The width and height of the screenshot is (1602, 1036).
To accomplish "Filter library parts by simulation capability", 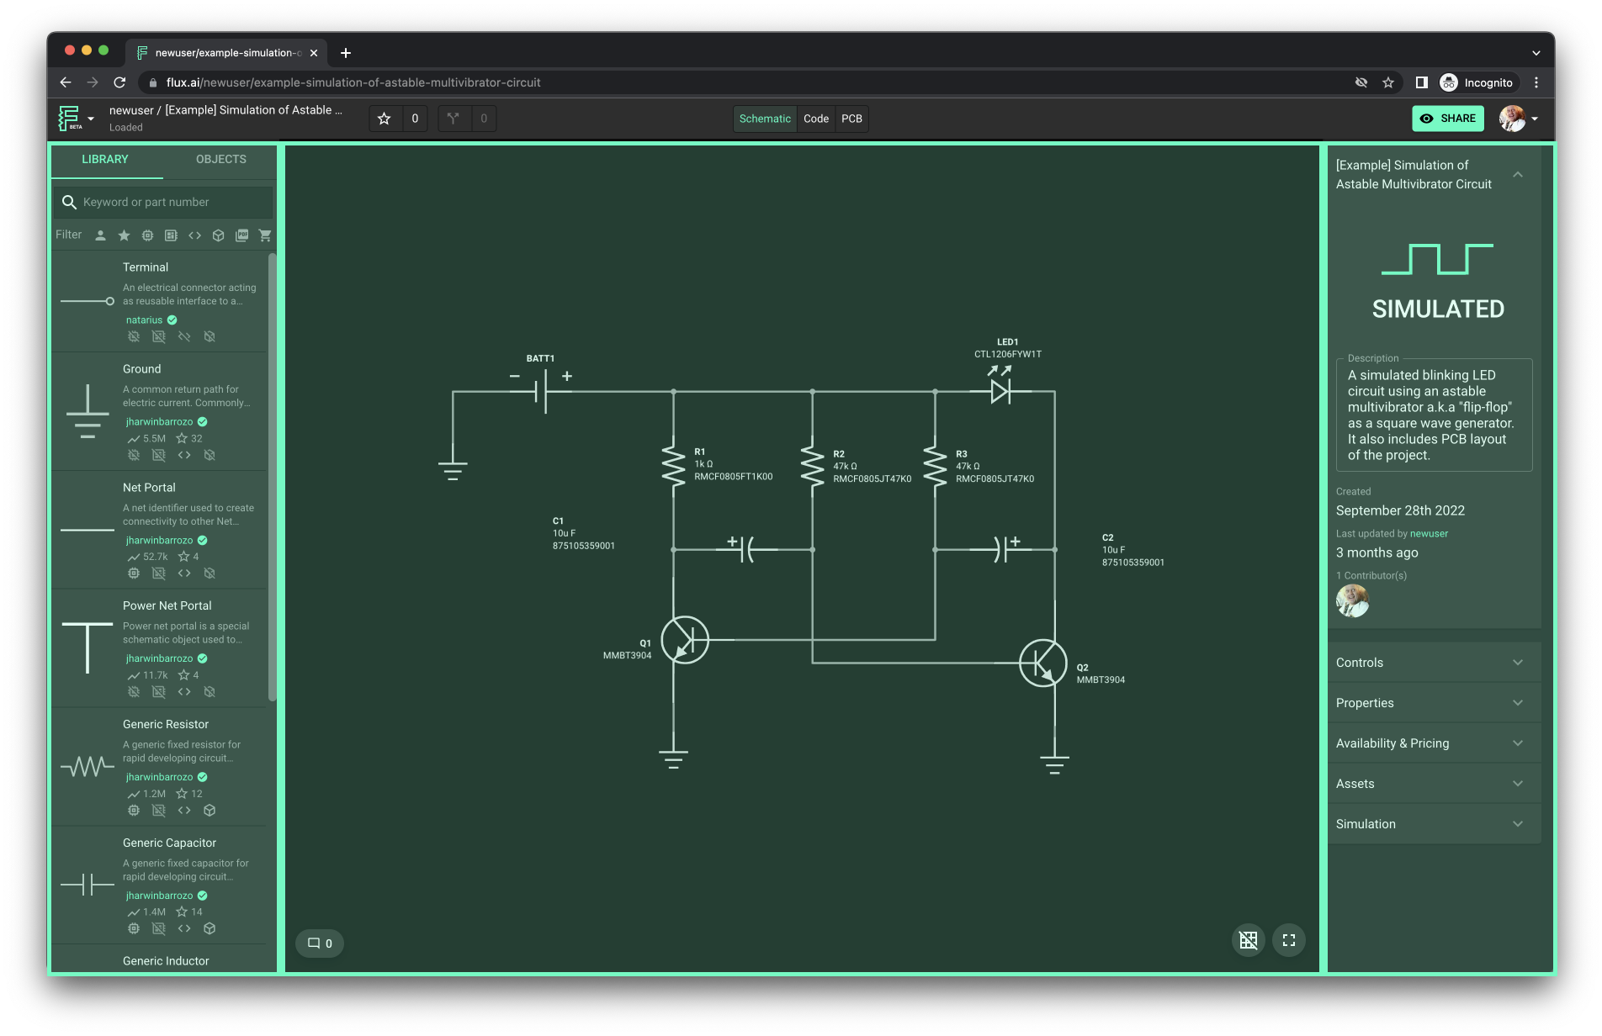I will (x=147, y=235).
